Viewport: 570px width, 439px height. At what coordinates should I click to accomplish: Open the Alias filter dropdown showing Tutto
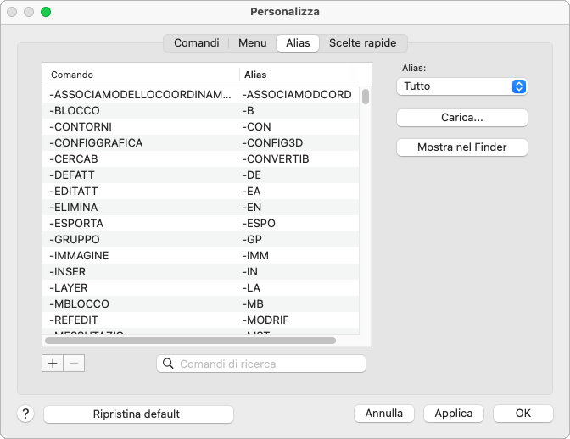tap(461, 86)
